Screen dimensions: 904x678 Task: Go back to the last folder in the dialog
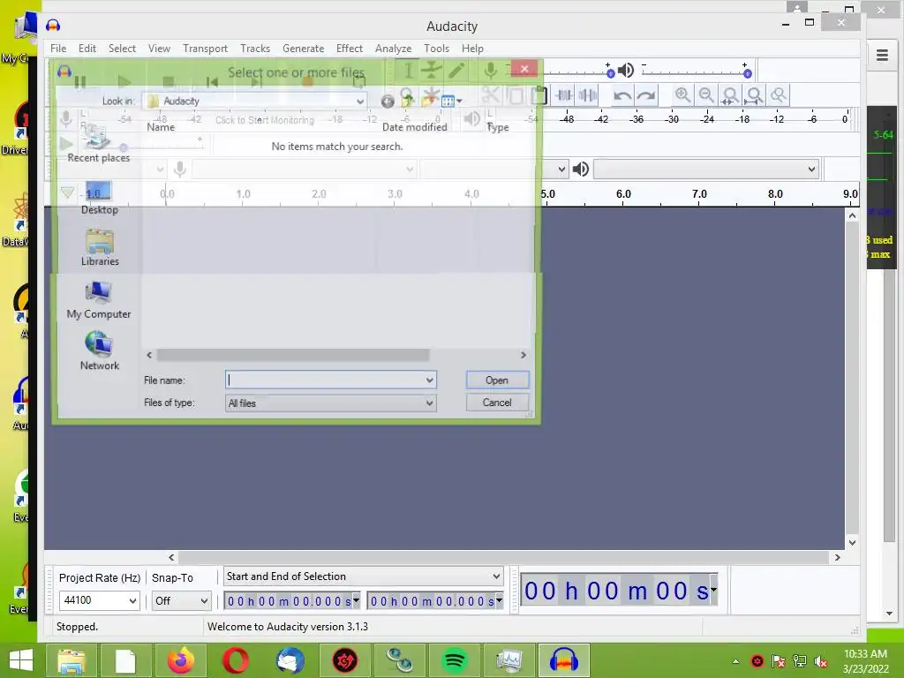(x=388, y=102)
